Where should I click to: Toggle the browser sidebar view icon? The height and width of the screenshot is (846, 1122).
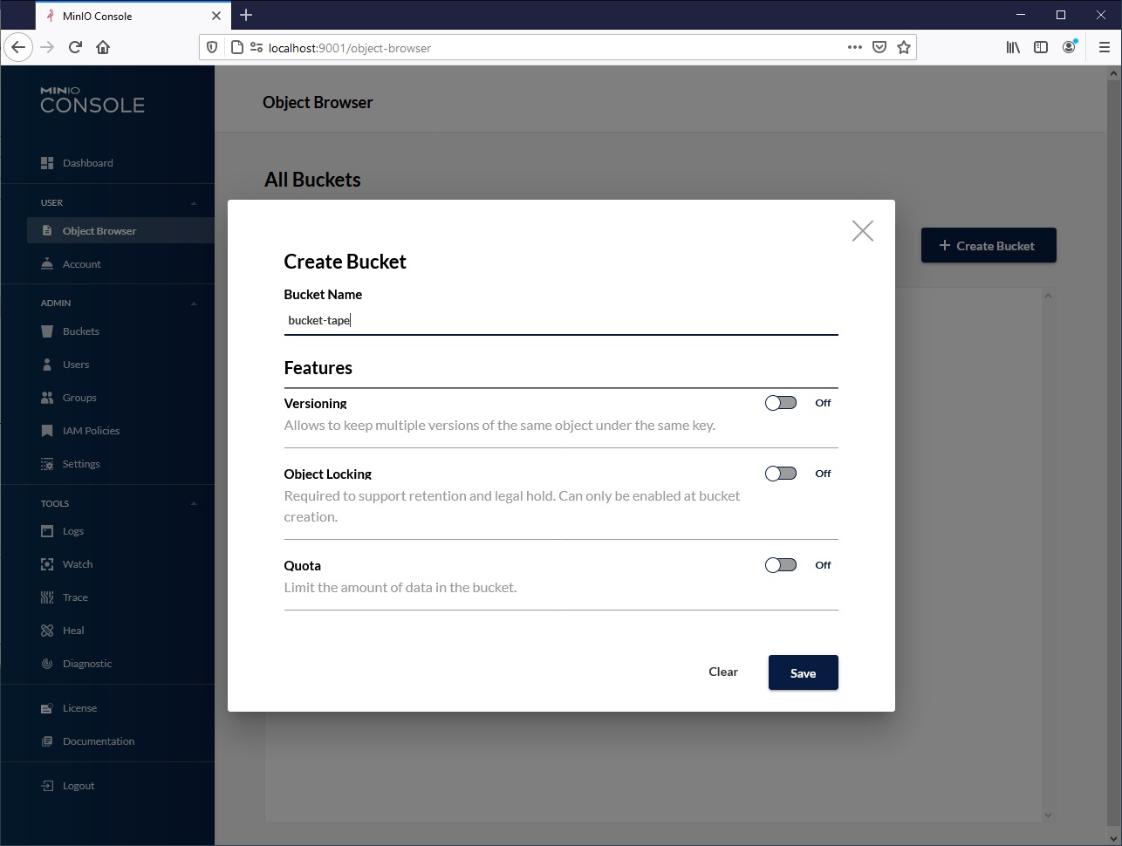1041,47
